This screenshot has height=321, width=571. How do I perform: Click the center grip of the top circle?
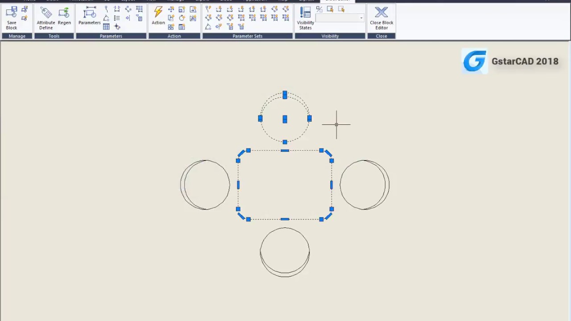coord(285,119)
